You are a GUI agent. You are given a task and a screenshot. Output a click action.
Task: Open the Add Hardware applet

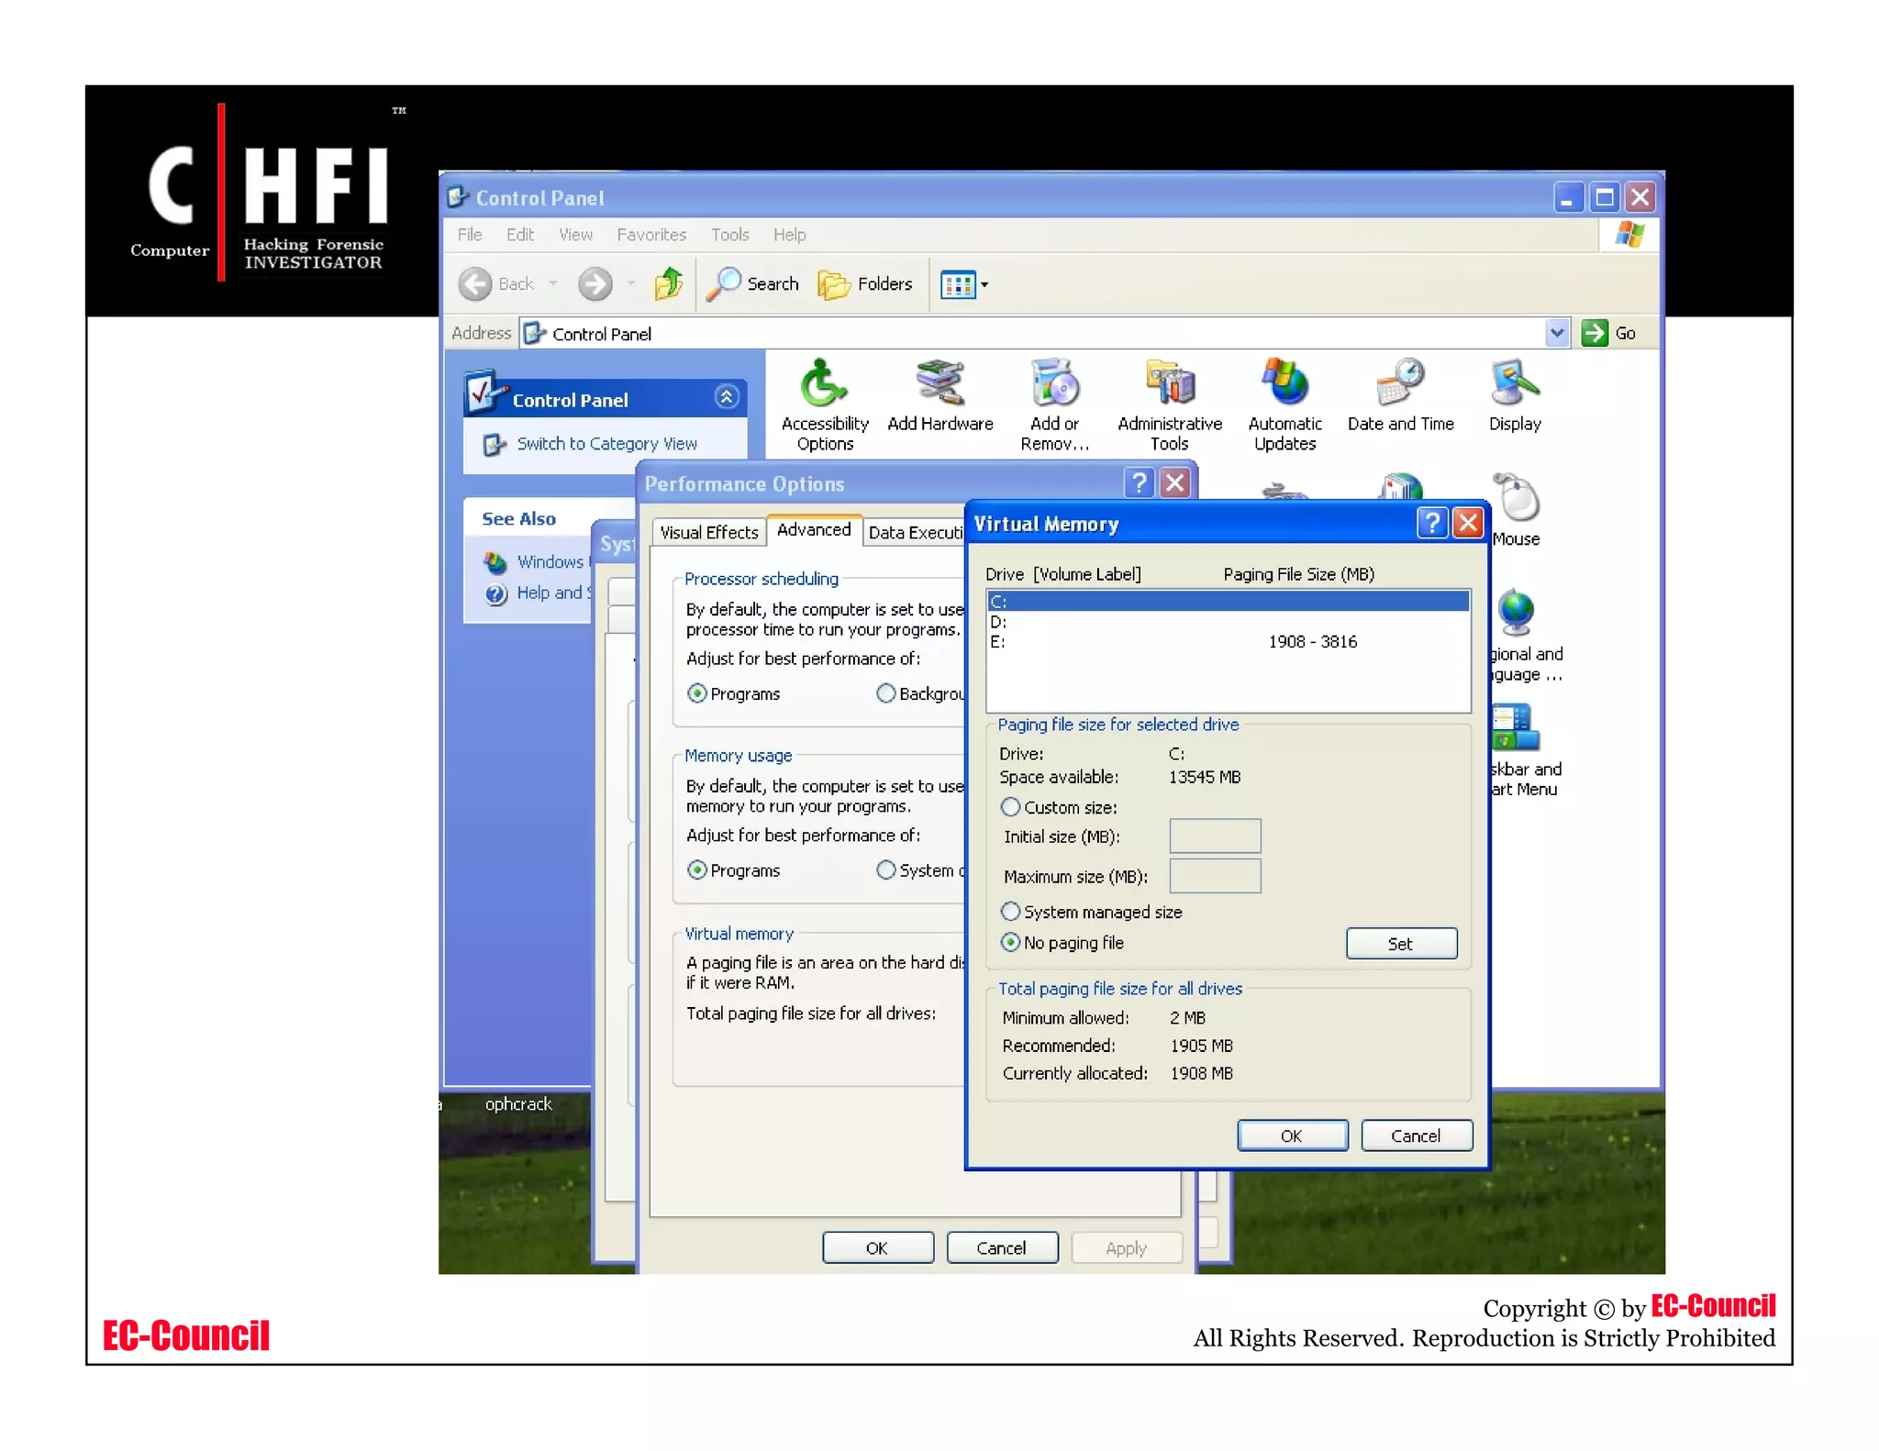coord(939,386)
